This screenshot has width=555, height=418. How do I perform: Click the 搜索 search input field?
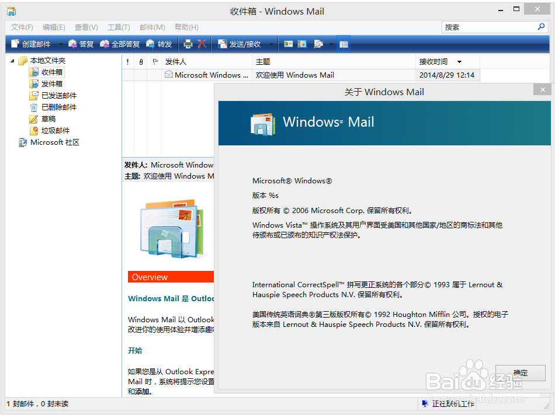[x=488, y=27]
